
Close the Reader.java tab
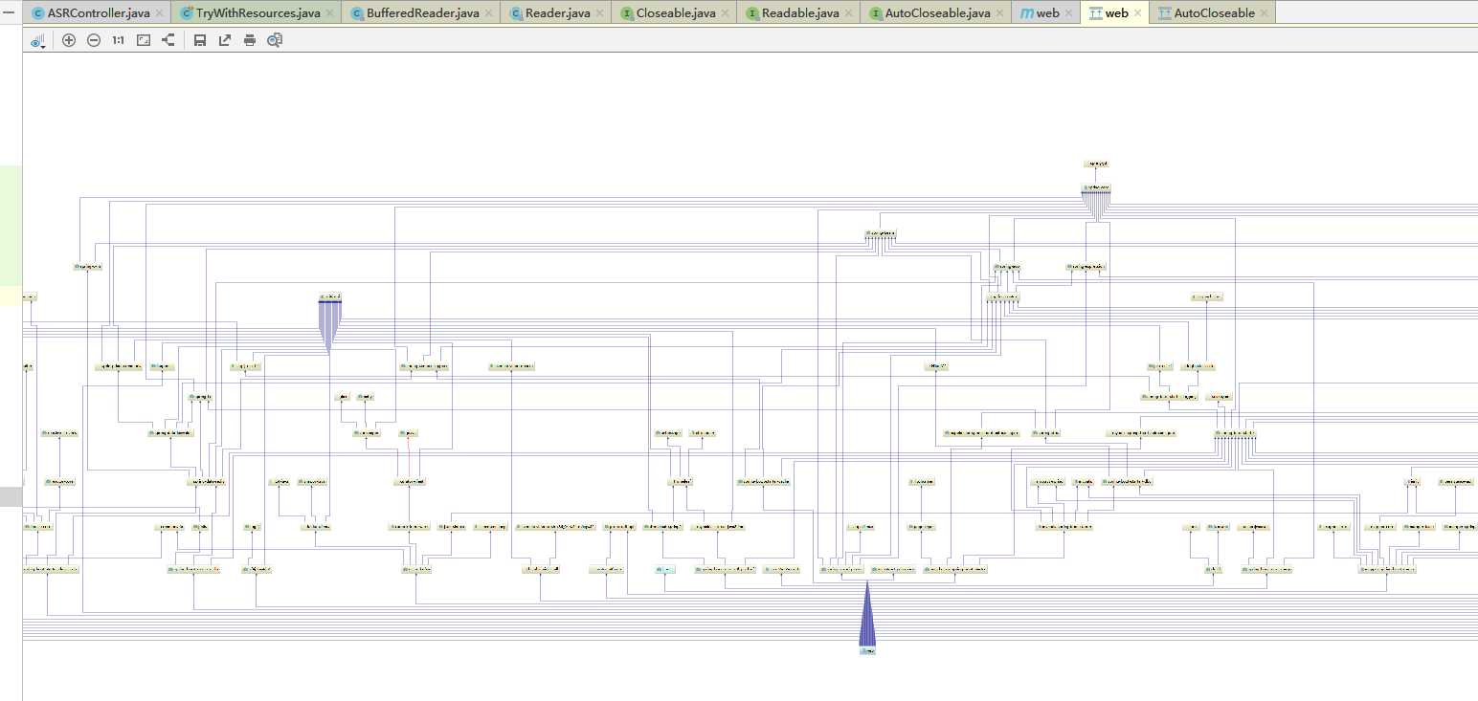(600, 13)
